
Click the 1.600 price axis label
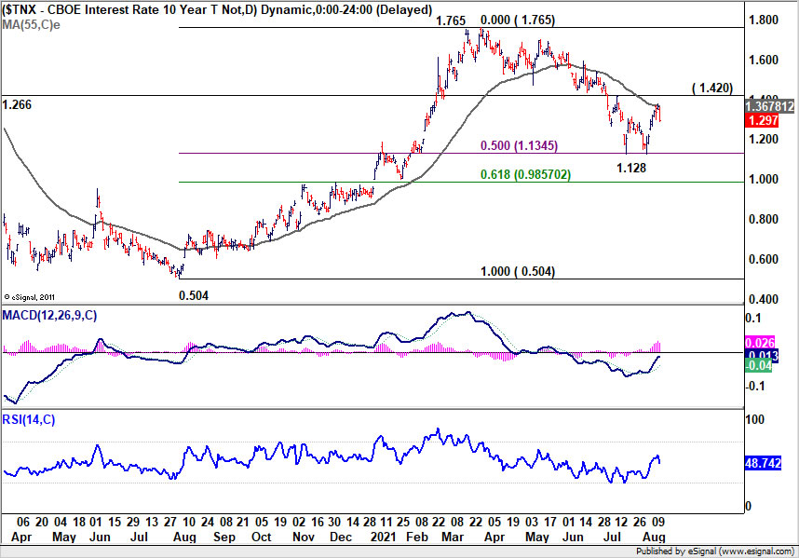pos(763,60)
